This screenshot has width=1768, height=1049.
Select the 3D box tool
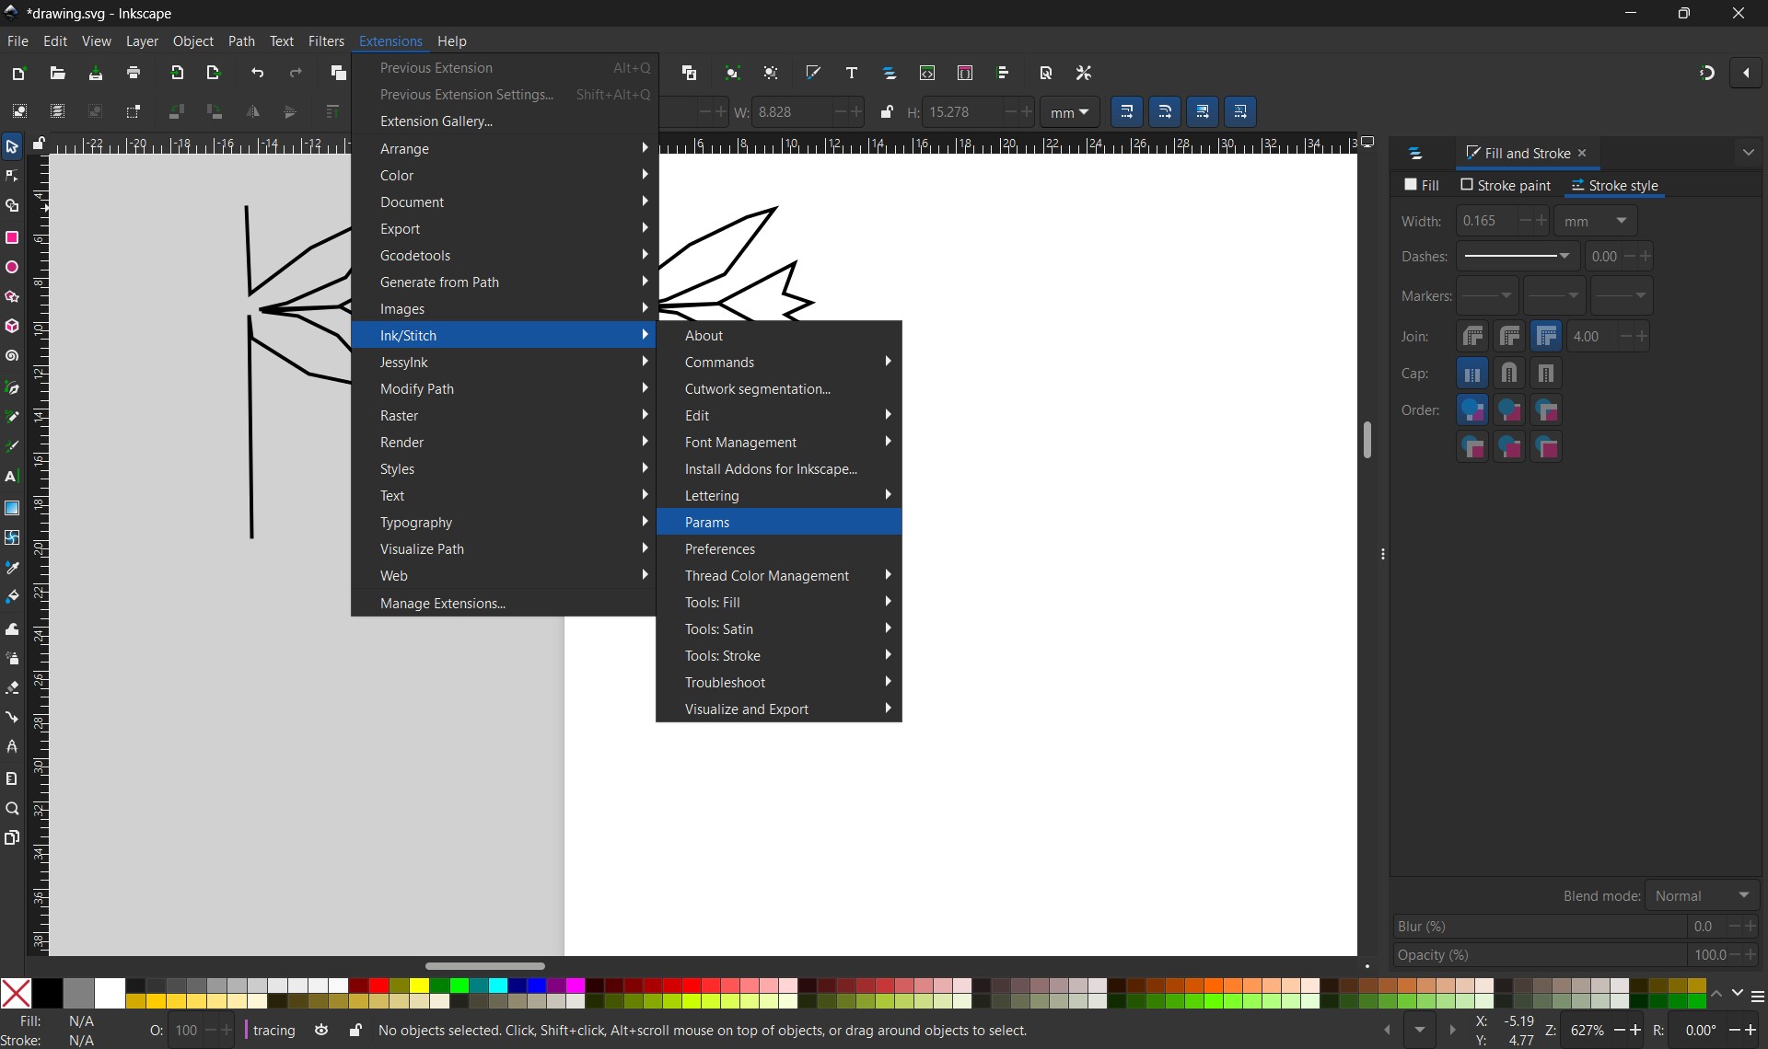point(12,327)
